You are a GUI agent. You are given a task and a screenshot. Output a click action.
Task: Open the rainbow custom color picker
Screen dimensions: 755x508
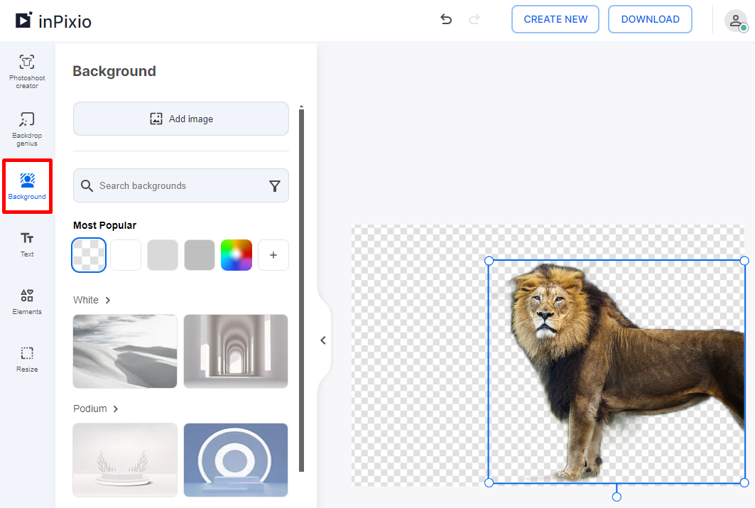click(x=236, y=254)
